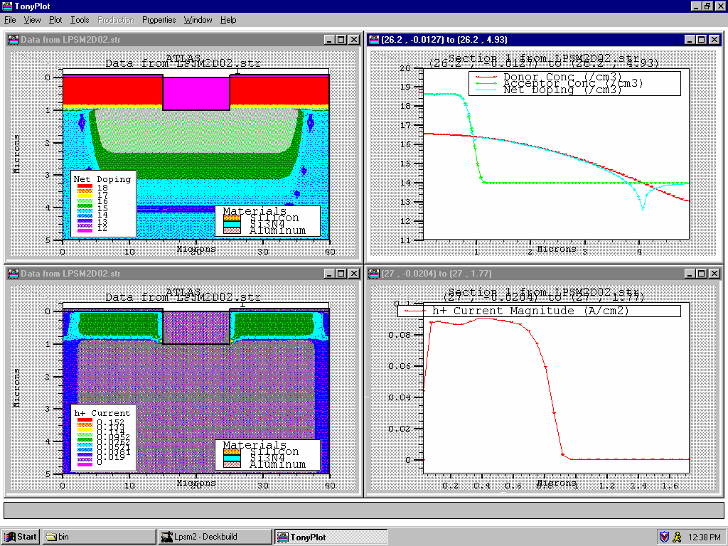
Task: Click the magenta region in the top-left doping plot
Action: (x=196, y=93)
